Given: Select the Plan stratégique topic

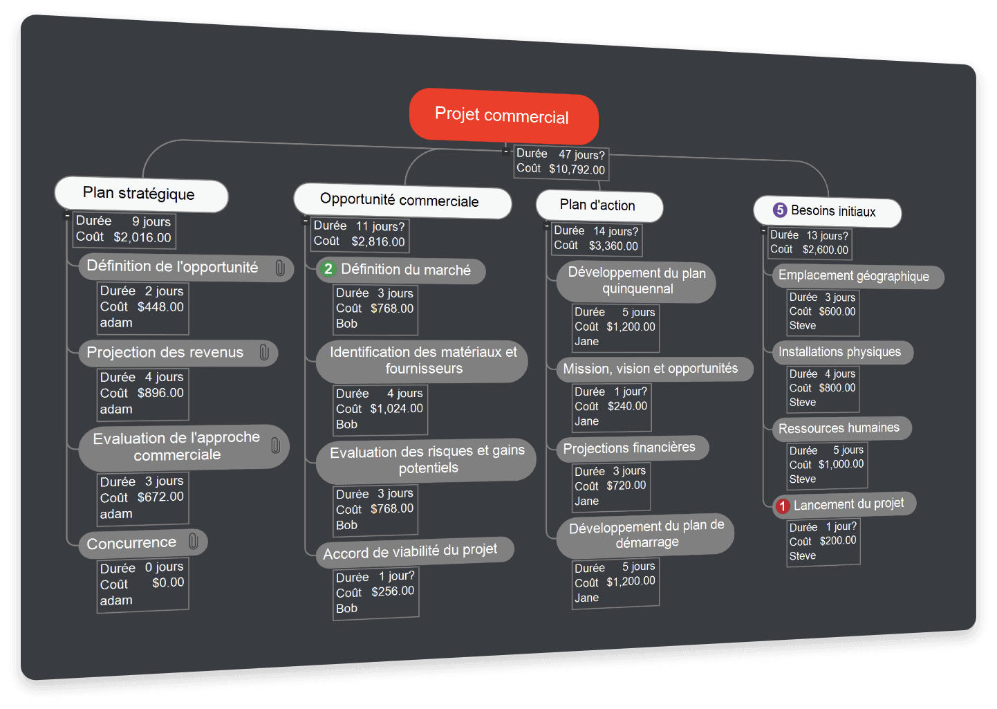Looking at the screenshot, I should [x=141, y=194].
